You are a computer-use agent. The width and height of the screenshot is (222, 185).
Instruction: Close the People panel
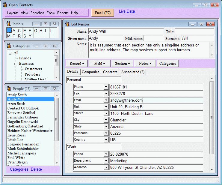[55, 89]
